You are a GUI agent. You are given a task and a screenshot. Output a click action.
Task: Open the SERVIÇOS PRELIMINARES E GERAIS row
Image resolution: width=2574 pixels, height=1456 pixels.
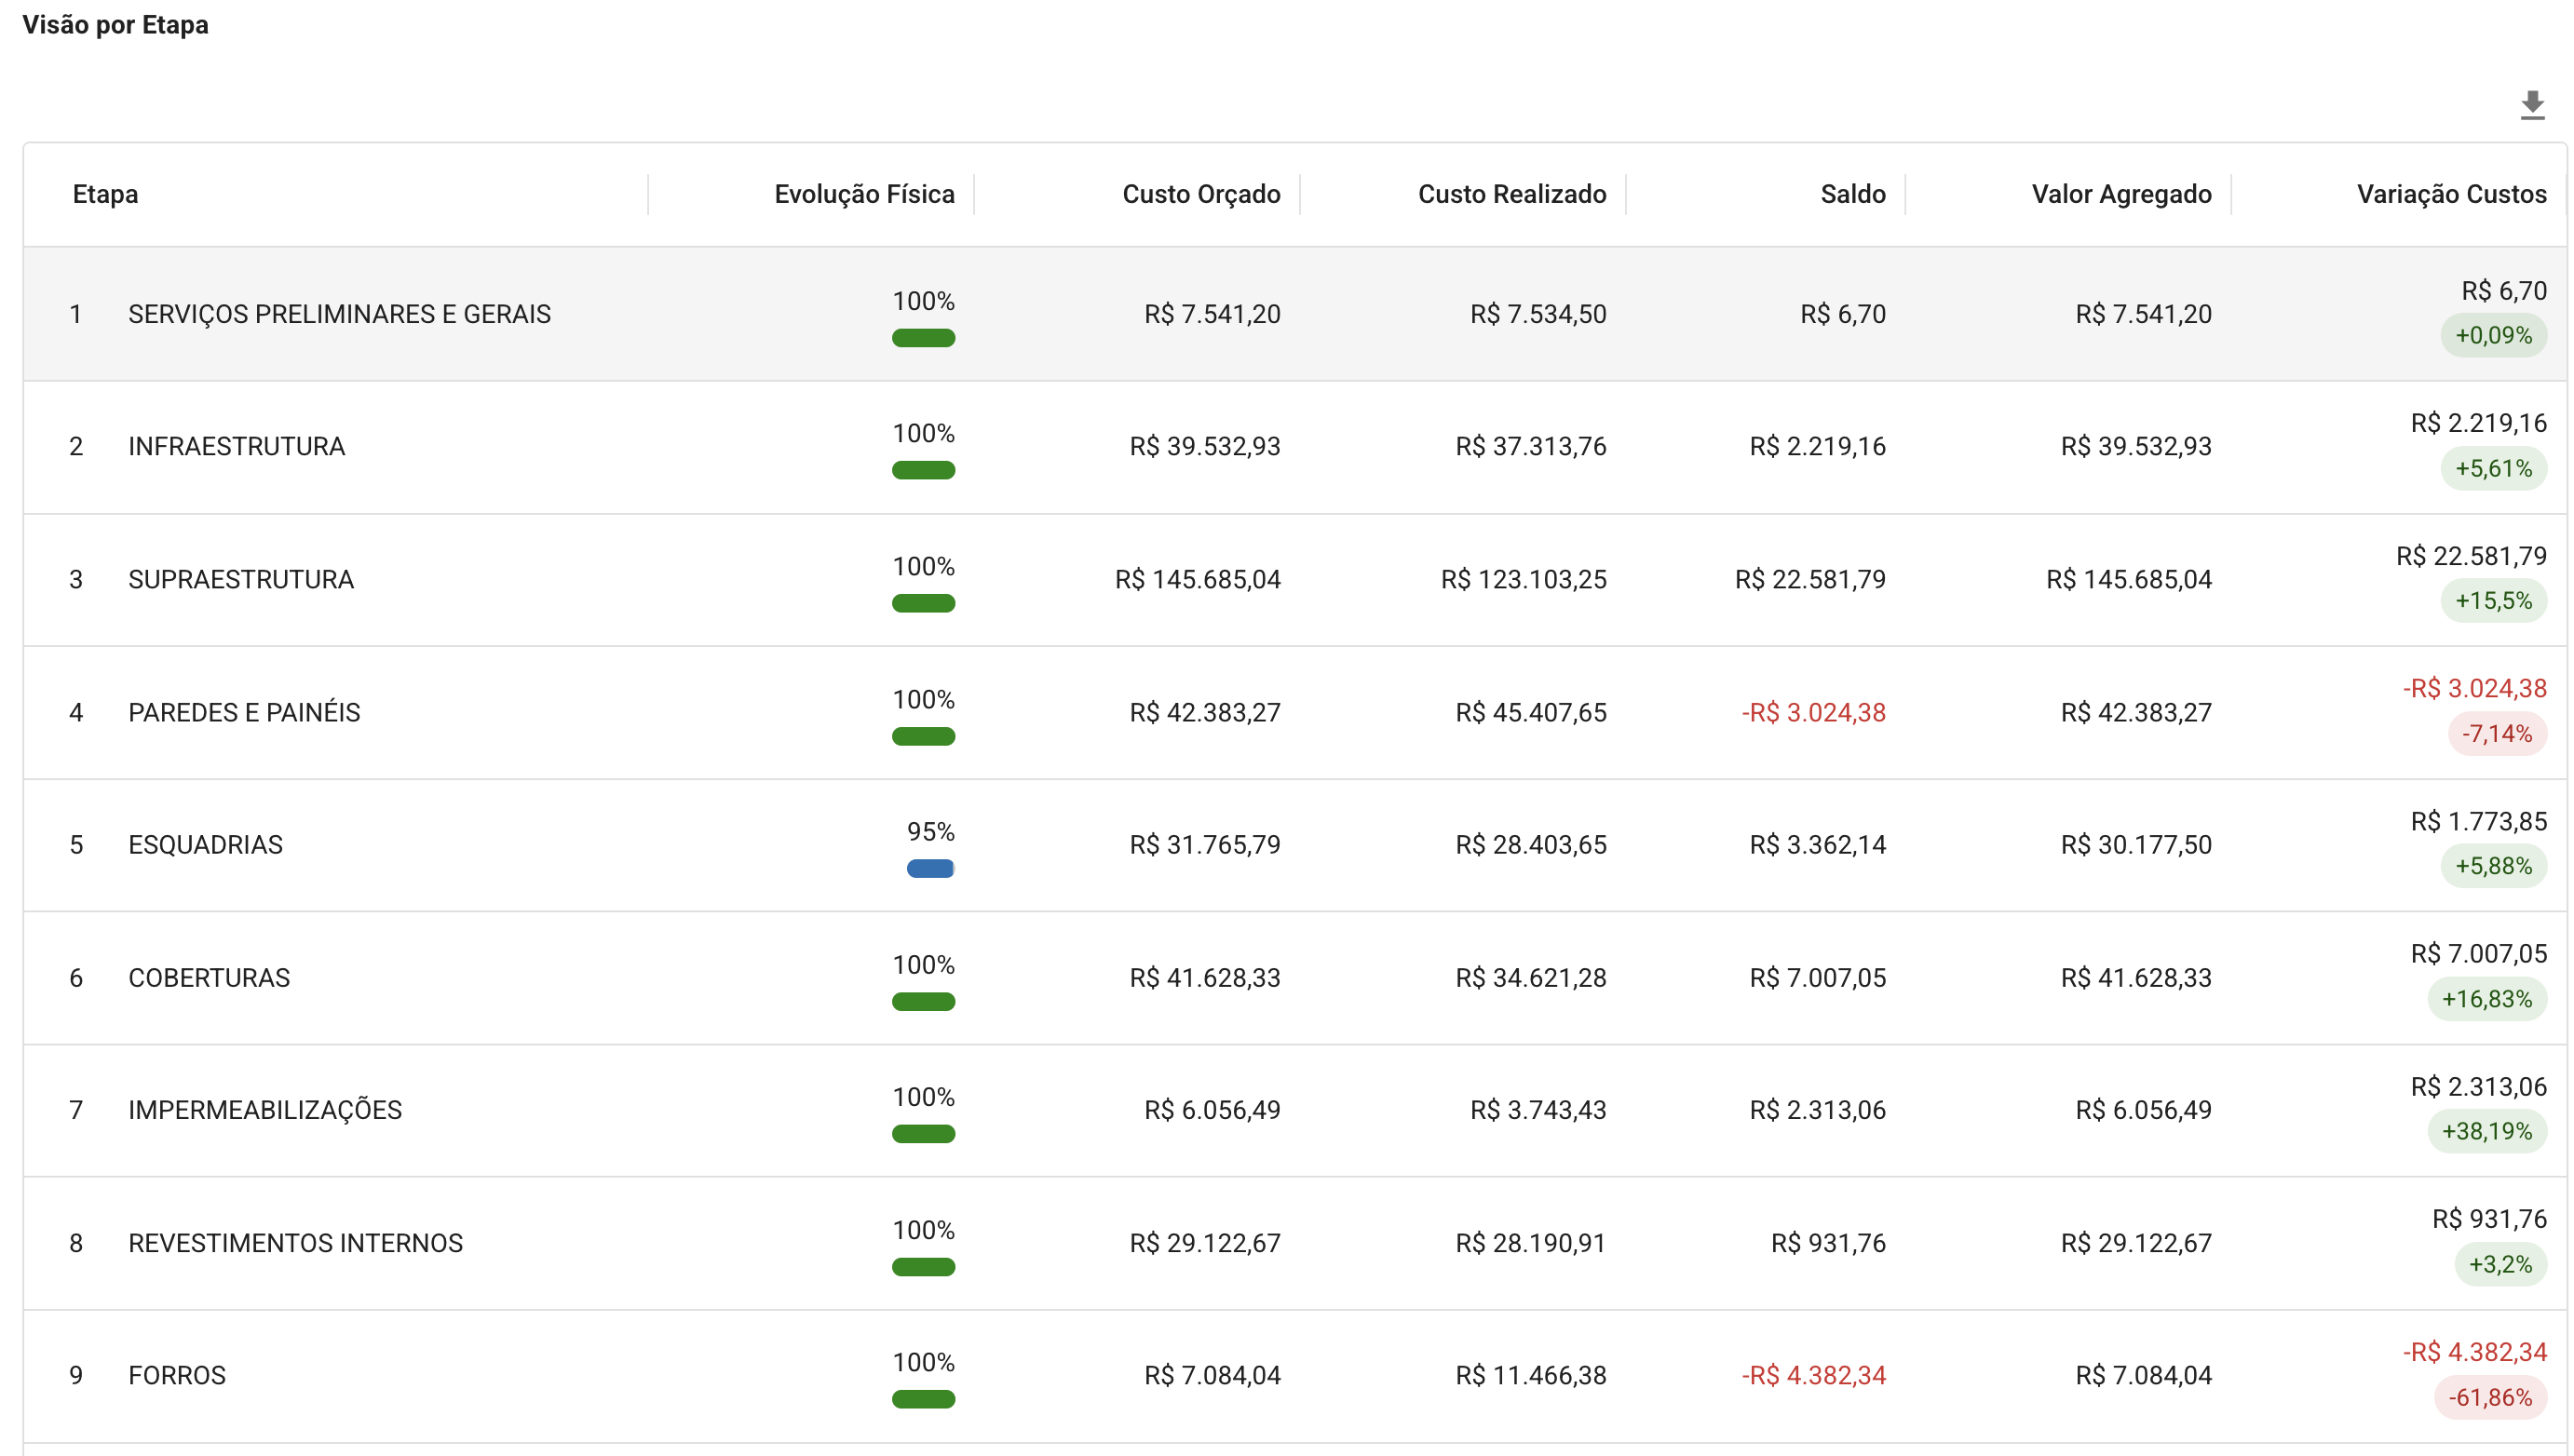1295,314
